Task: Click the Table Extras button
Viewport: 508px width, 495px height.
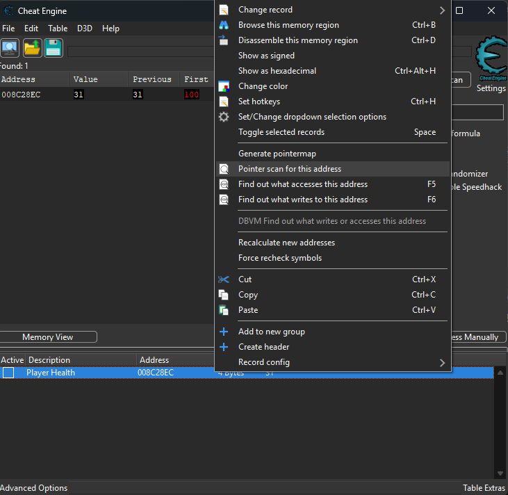Action: (x=484, y=488)
